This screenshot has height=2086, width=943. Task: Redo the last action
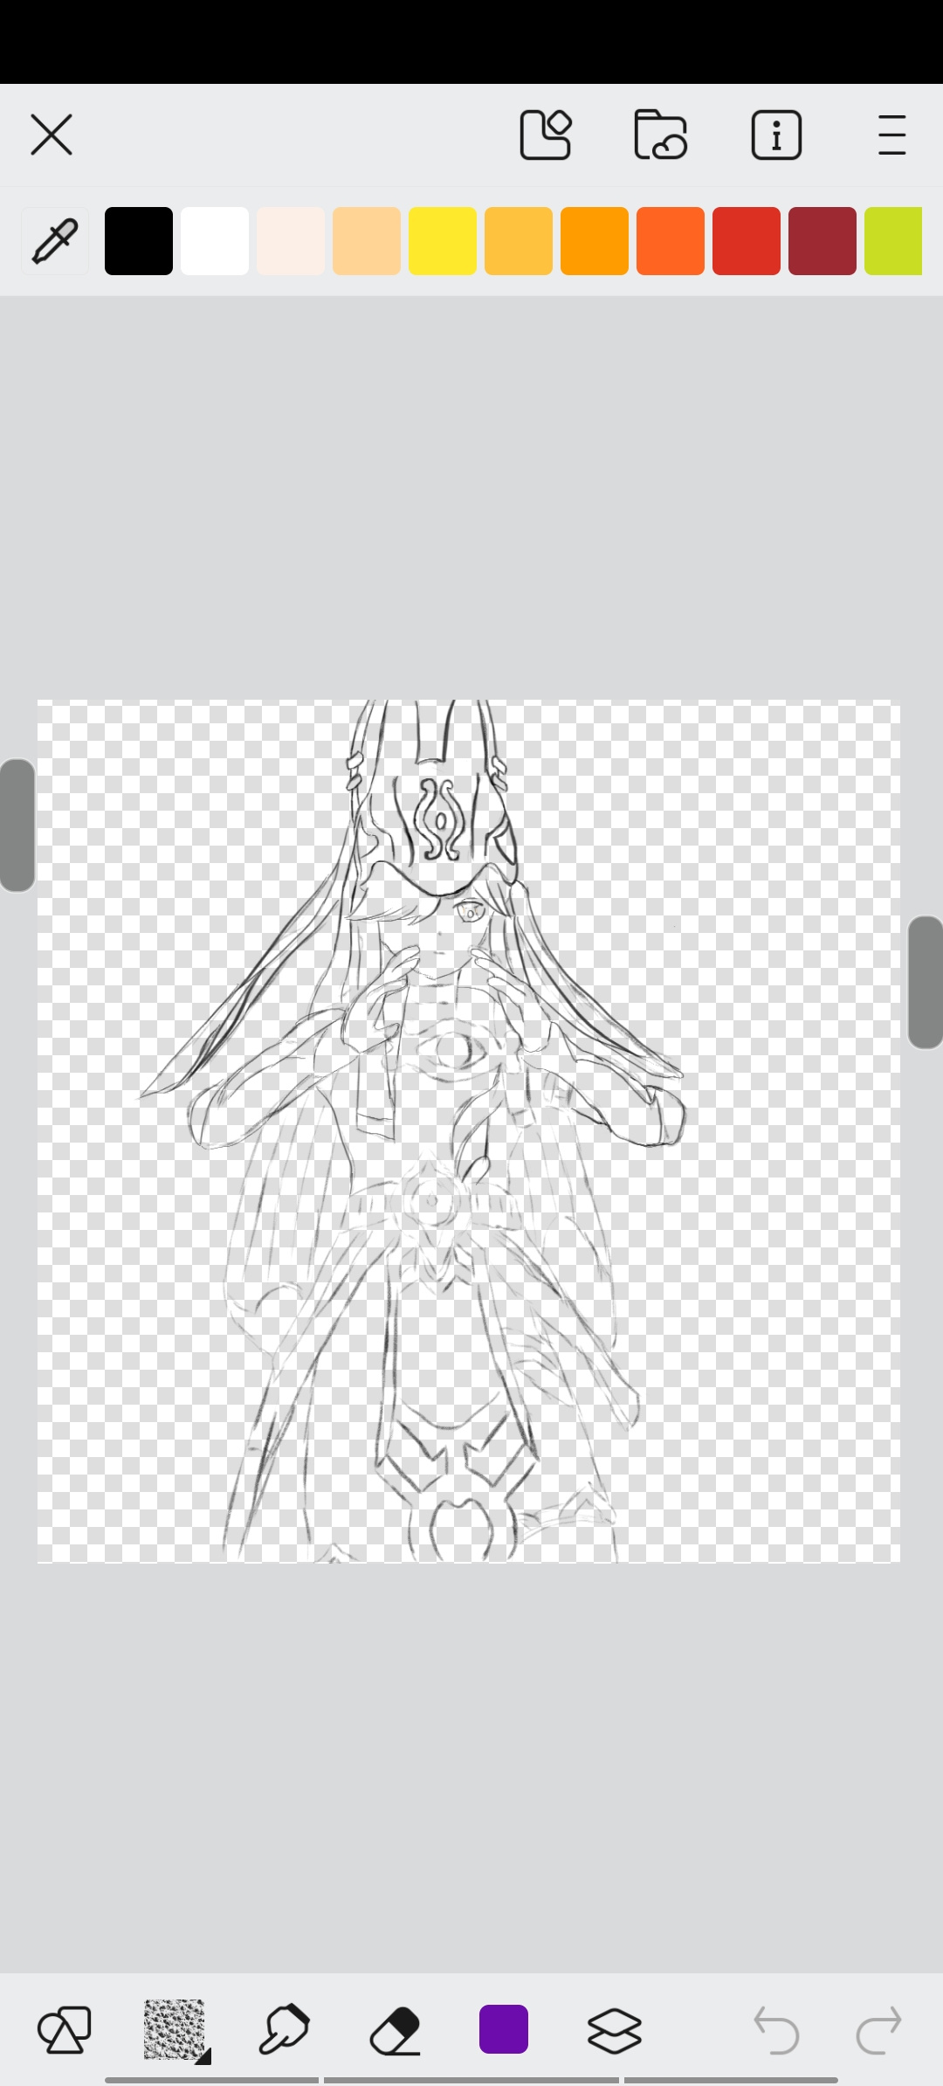878,2030
